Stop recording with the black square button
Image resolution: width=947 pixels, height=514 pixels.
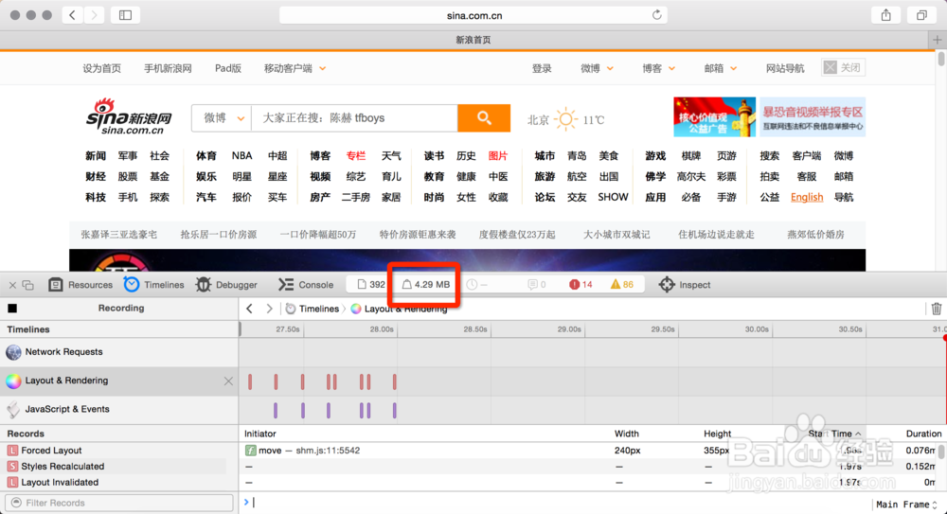(x=12, y=308)
